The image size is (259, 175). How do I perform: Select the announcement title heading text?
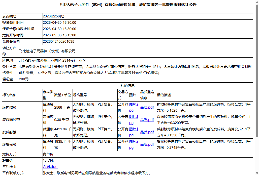pos(127,5)
